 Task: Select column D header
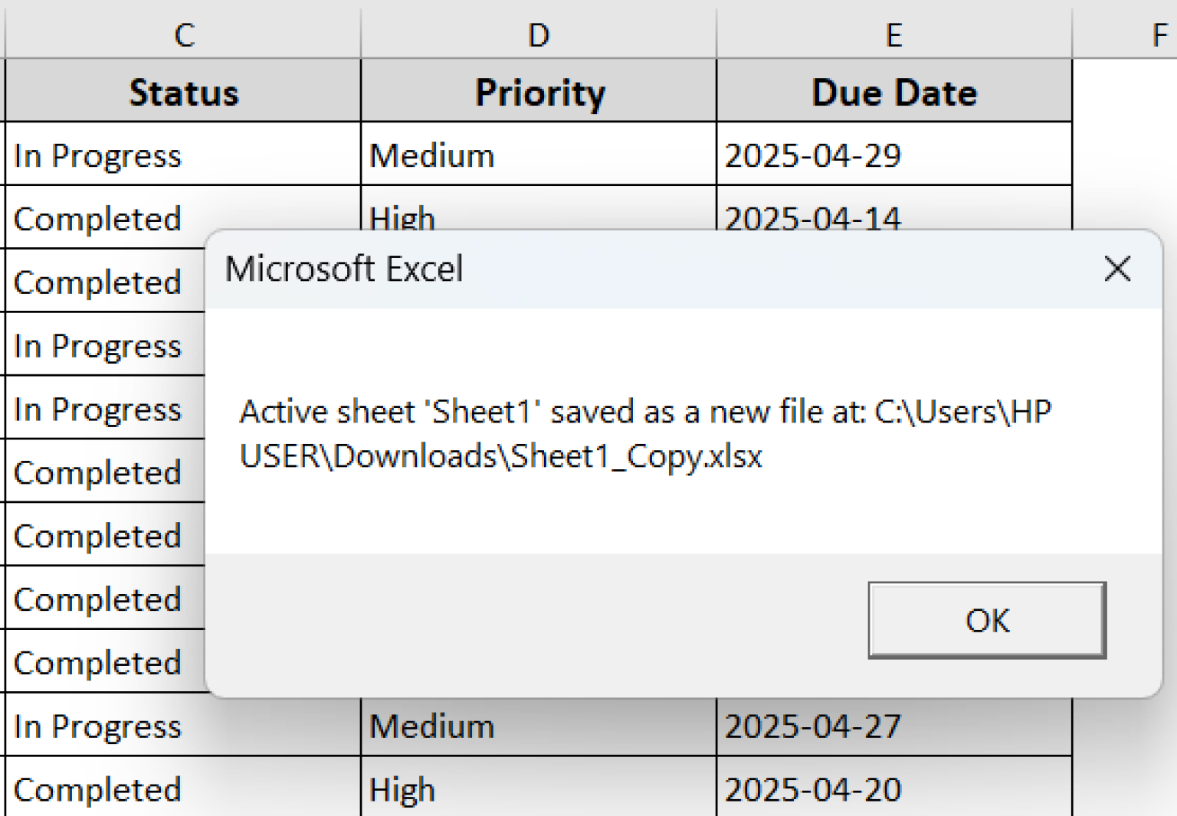pos(539,34)
